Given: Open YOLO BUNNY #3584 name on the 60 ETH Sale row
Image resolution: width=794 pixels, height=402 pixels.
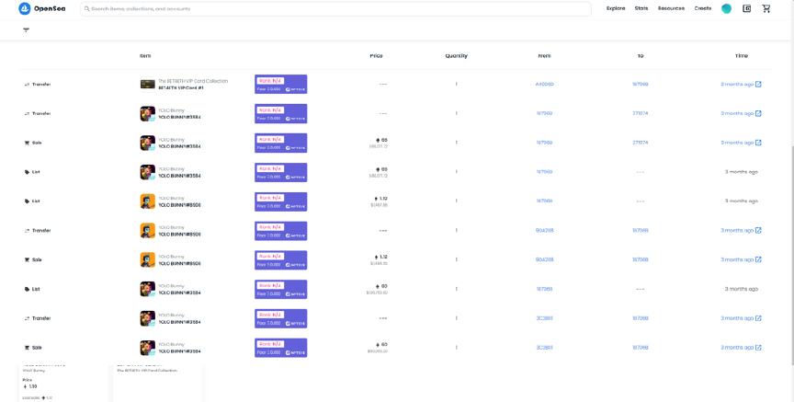Looking at the screenshot, I should 180,351.
